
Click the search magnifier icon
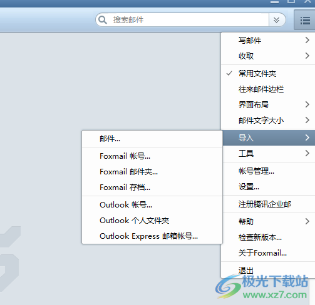[103, 20]
